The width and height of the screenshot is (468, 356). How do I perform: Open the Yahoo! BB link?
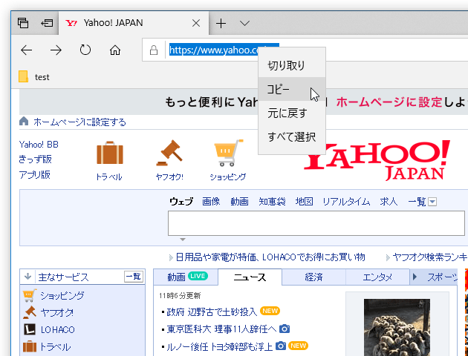39,145
